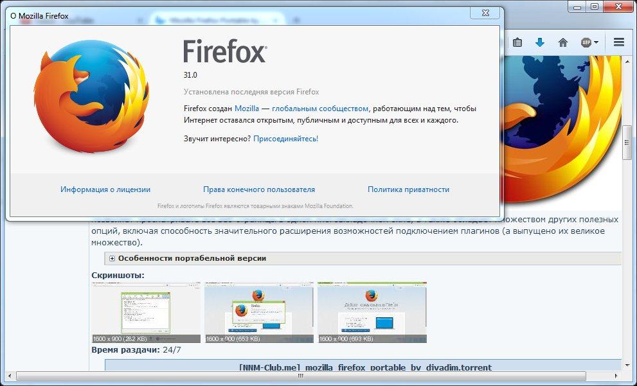
Task: Open the third screenshot thumbnail 693 KB
Action: [372, 312]
